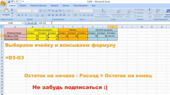Open Стили ячеек dropdown

click(128, 13)
